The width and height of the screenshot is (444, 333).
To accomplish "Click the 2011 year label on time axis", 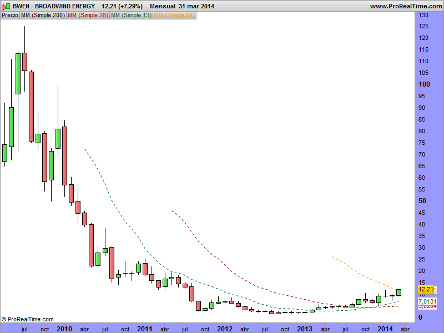I will 144,329.
